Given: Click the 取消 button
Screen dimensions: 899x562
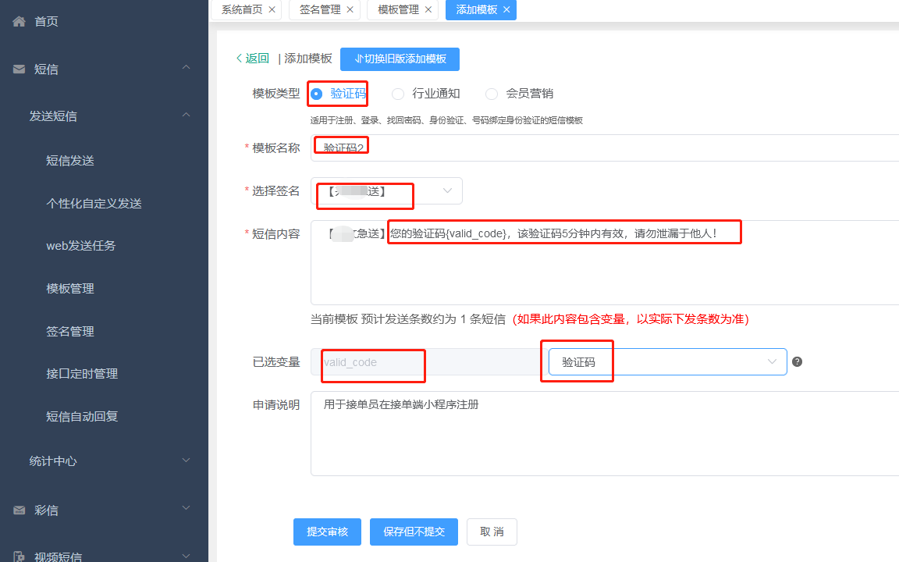Looking at the screenshot, I should click(x=492, y=532).
